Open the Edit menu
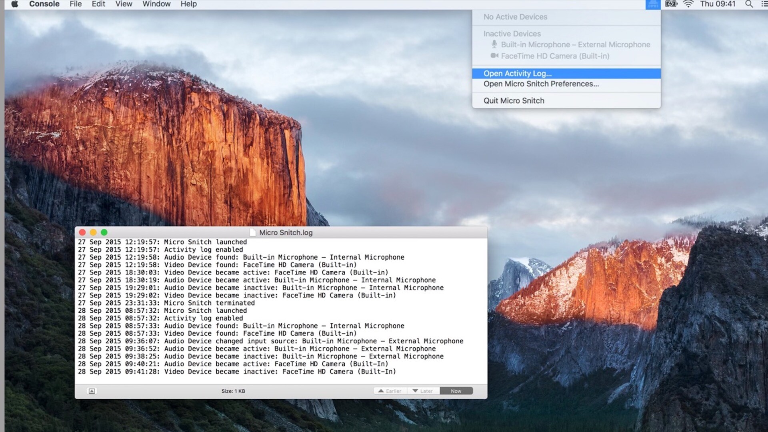This screenshot has width=768, height=432. click(98, 4)
